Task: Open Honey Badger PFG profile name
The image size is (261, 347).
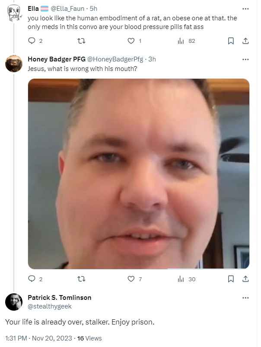Action: pyautogui.click(x=57, y=59)
